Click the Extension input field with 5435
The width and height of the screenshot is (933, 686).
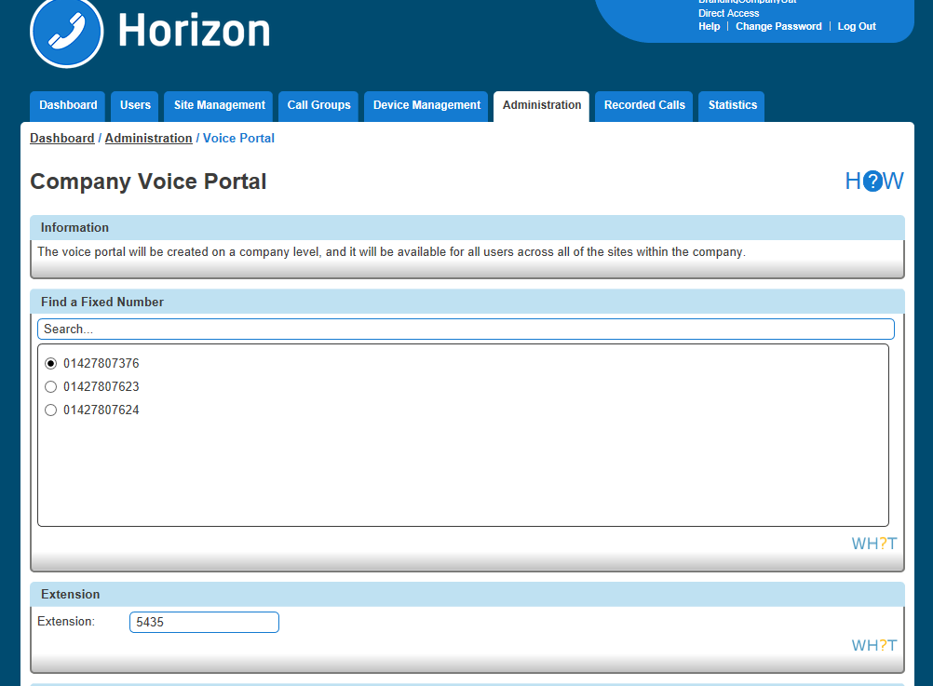click(204, 623)
